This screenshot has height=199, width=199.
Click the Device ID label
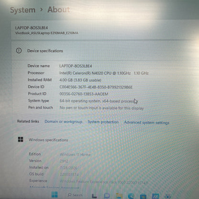click(x=36, y=87)
